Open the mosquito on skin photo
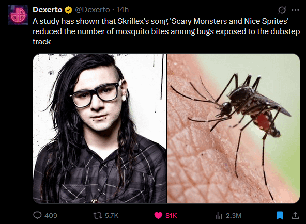The width and height of the screenshot is (306, 224). pyautogui.click(x=234, y=129)
